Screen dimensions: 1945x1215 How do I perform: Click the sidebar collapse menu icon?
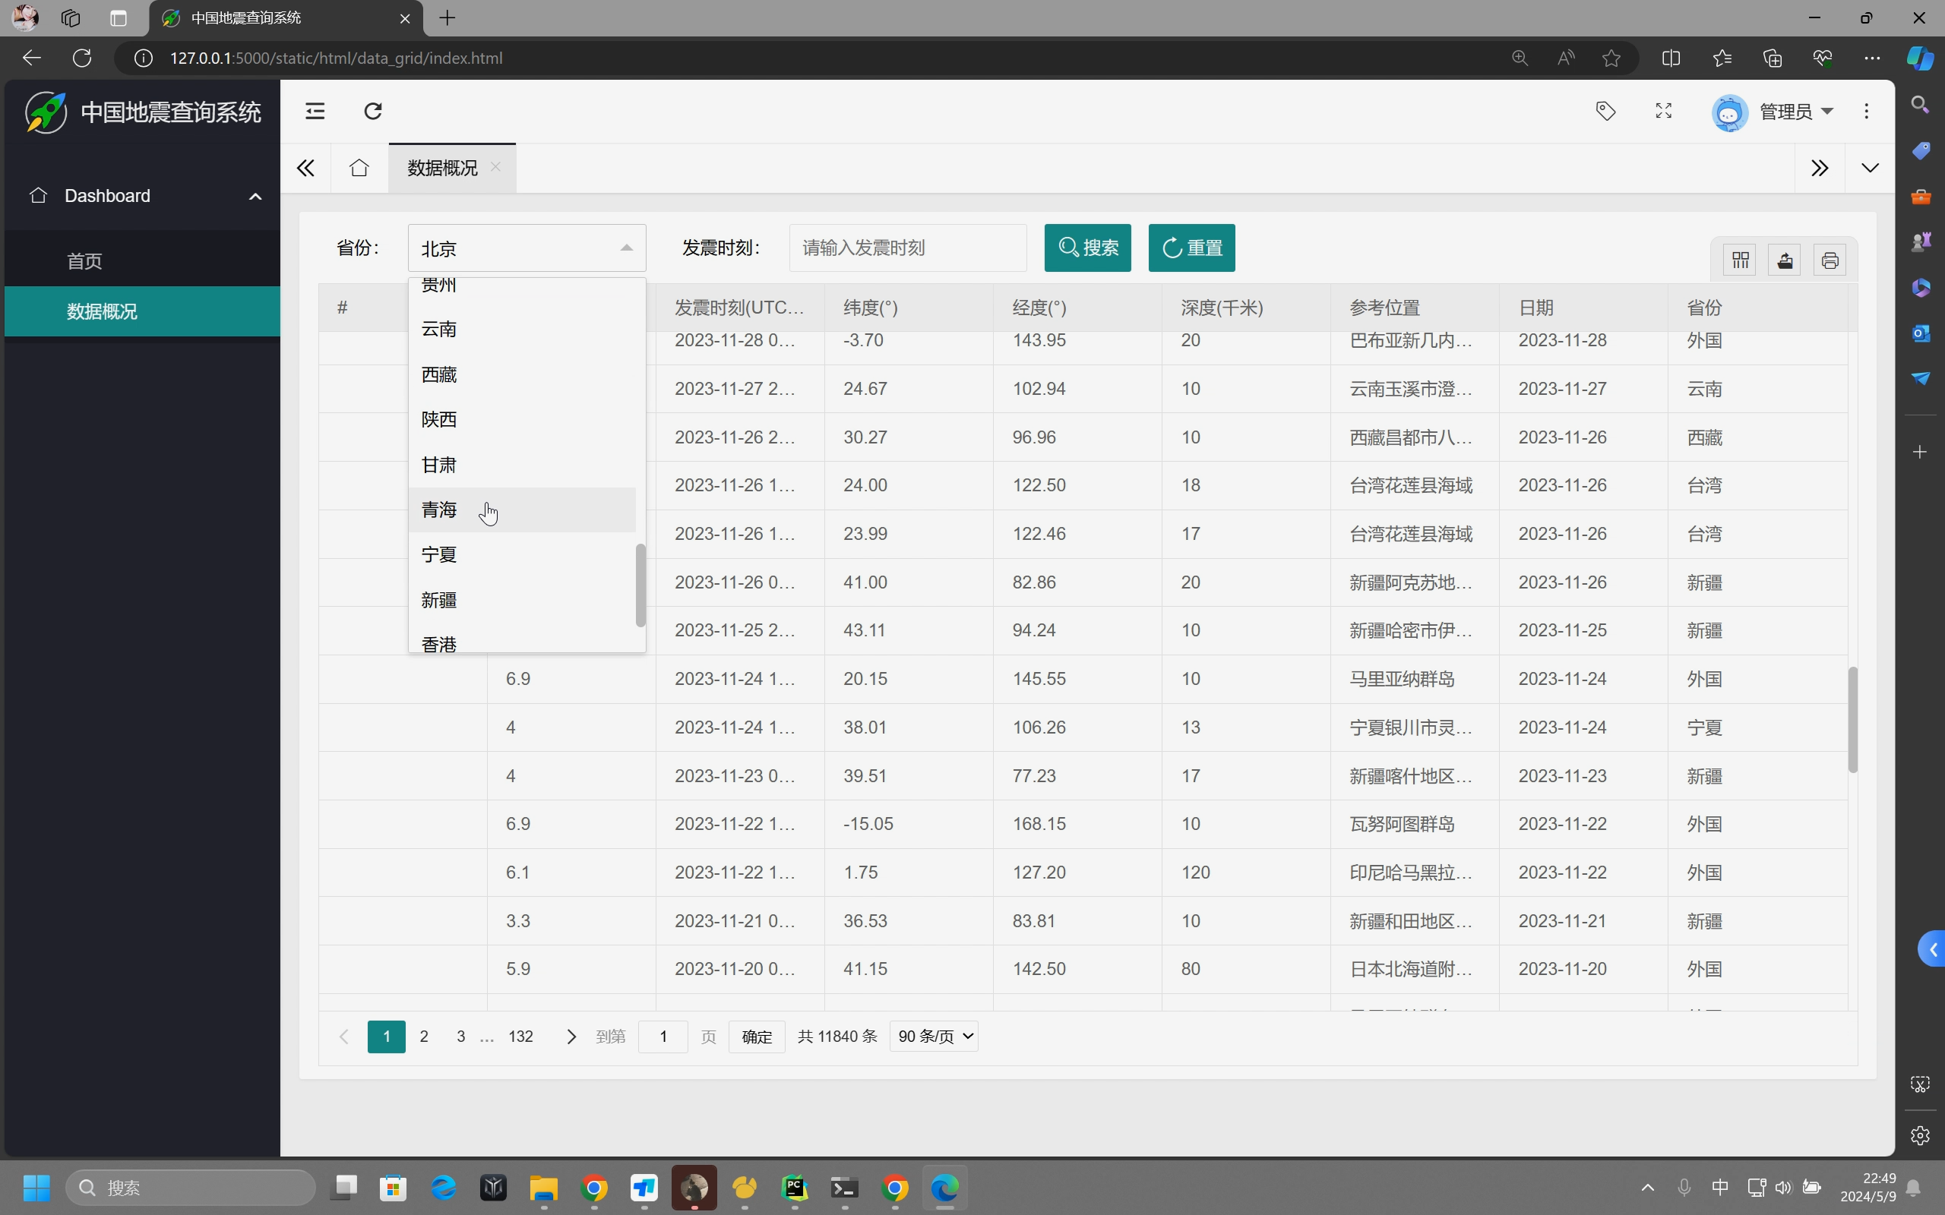click(315, 111)
